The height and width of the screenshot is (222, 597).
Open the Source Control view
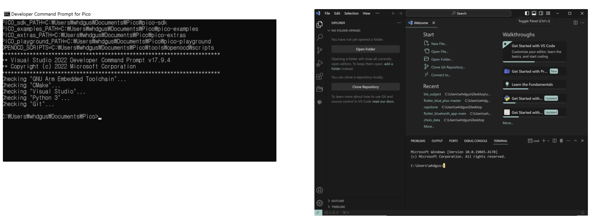319,50
